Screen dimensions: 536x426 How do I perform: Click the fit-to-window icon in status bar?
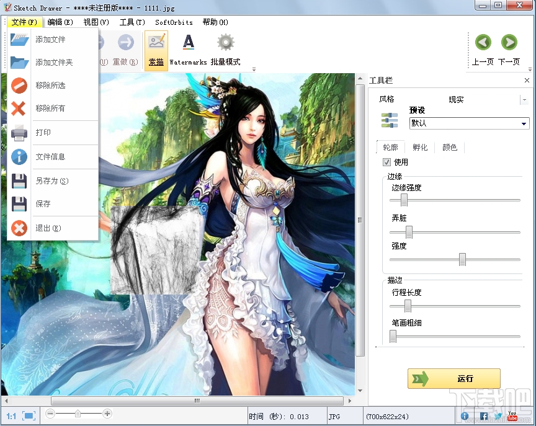(x=29, y=415)
